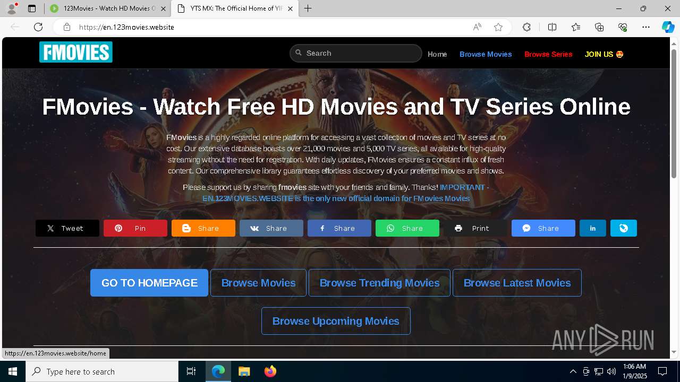Share via Pinterest Pin button

135,228
